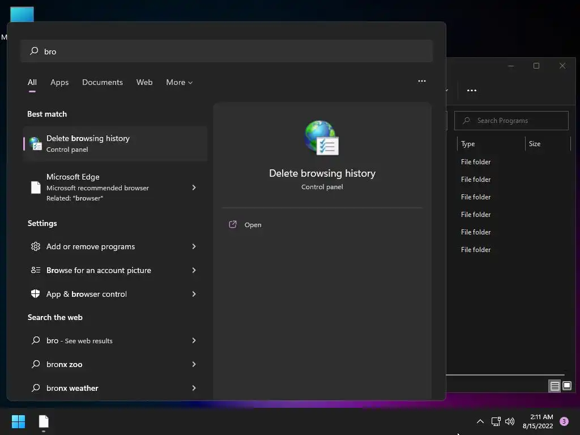Select the Microsoft Edge result
The image size is (580, 435).
tap(115, 187)
